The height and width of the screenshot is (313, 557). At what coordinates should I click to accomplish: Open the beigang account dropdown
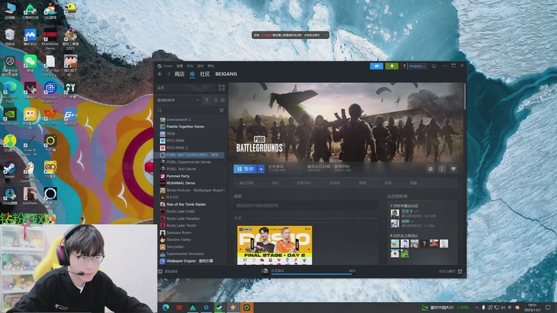click(416, 66)
